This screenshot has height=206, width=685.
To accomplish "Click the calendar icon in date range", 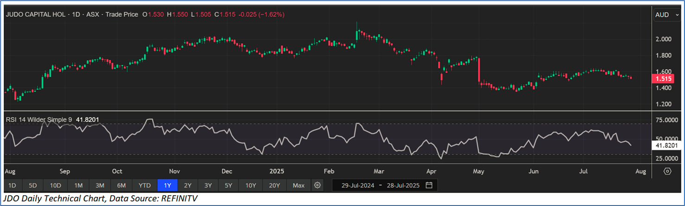I will click(429, 185).
